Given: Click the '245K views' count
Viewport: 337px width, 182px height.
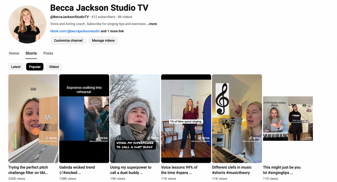Looking at the screenshot, I should click(17, 179).
